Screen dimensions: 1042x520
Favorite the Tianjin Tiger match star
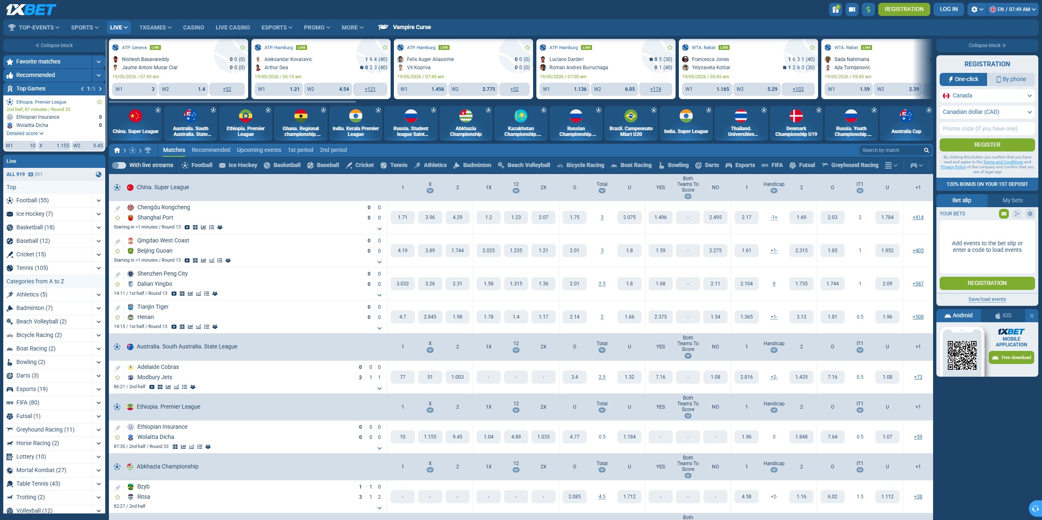[x=118, y=317]
